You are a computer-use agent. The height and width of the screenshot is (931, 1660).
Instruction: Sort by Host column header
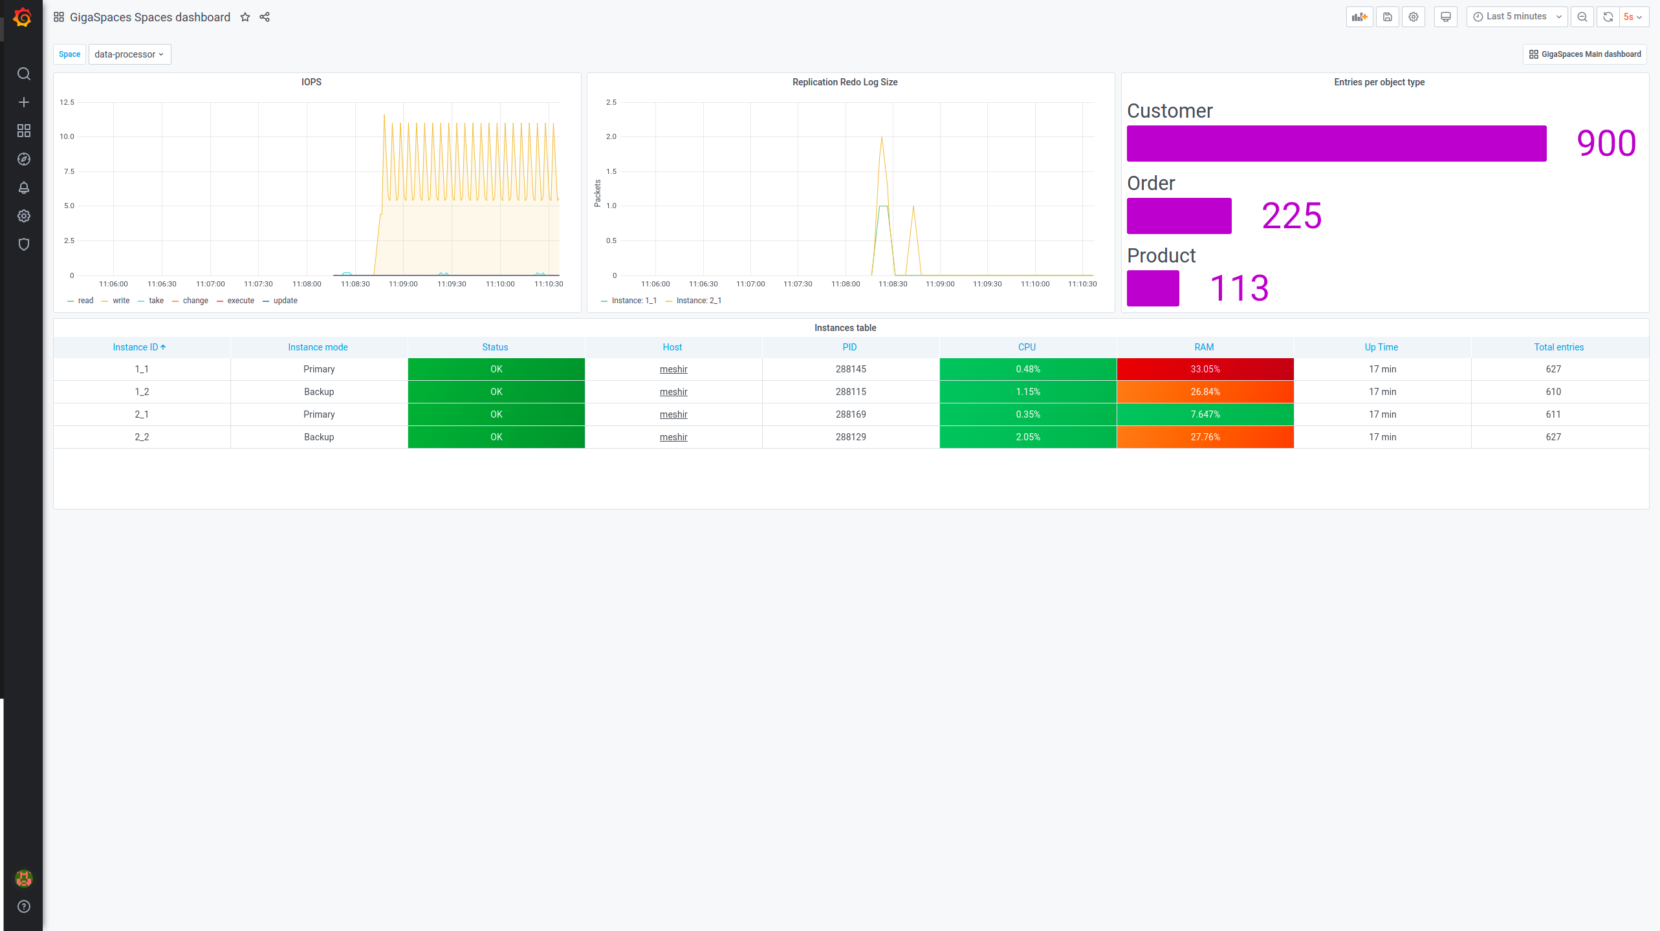pyautogui.click(x=672, y=347)
